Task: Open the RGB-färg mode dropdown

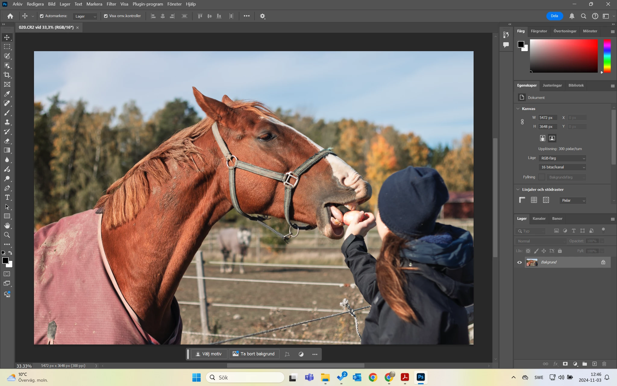Action: coord(562,158)
